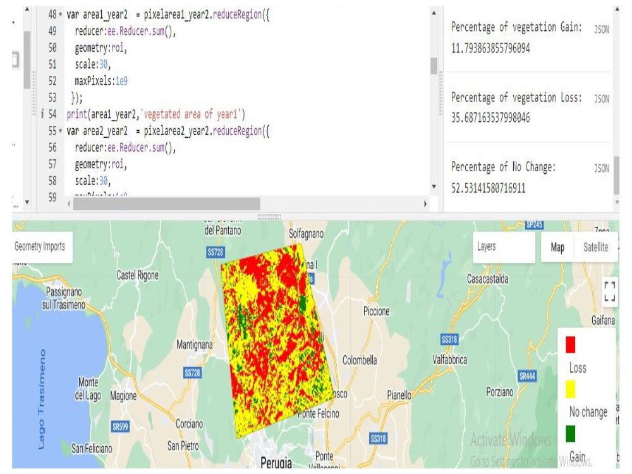Click the green Gain color swatch

(x=569, y=434)
